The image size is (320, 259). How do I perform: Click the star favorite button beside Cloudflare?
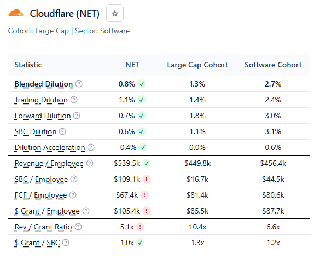(x=115, y=13)
